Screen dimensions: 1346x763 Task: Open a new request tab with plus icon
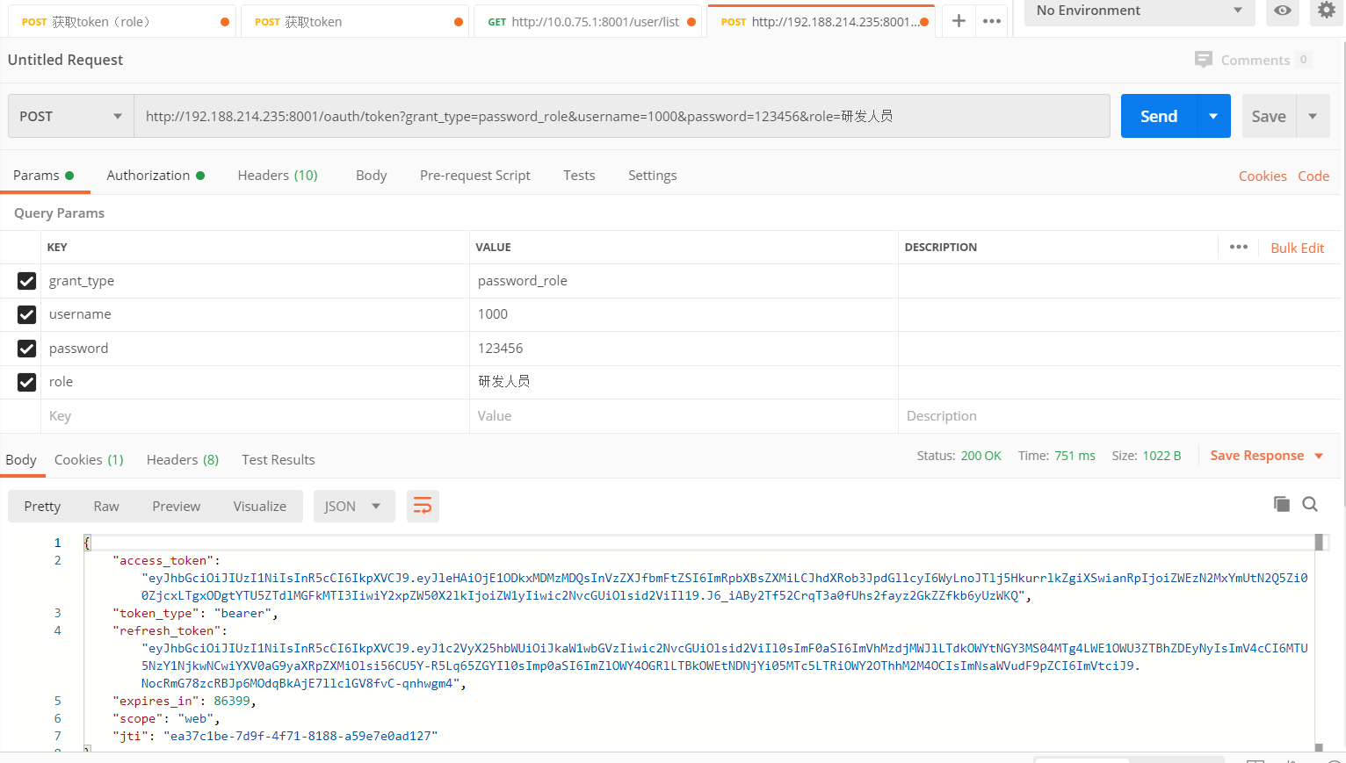tap(959, 21)
